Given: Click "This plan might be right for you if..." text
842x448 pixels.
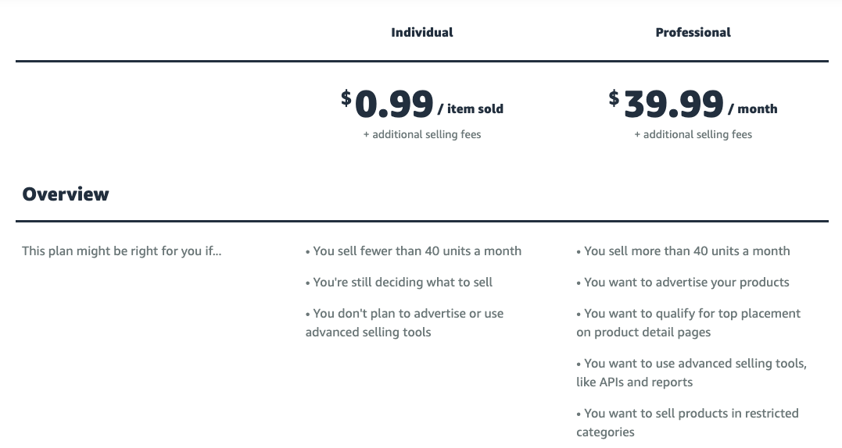Looking at the screenshot, I should [121, 251].
